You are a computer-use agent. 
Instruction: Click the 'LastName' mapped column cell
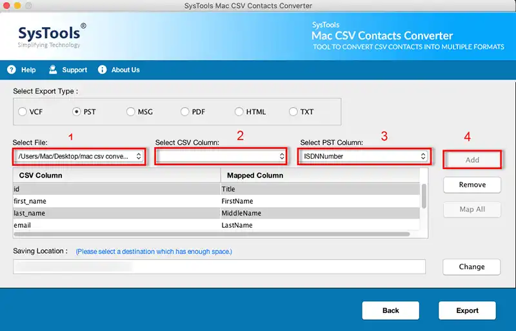(320, 225)
